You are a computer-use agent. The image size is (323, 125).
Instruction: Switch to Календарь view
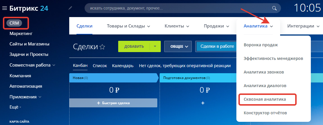(123, 66)
